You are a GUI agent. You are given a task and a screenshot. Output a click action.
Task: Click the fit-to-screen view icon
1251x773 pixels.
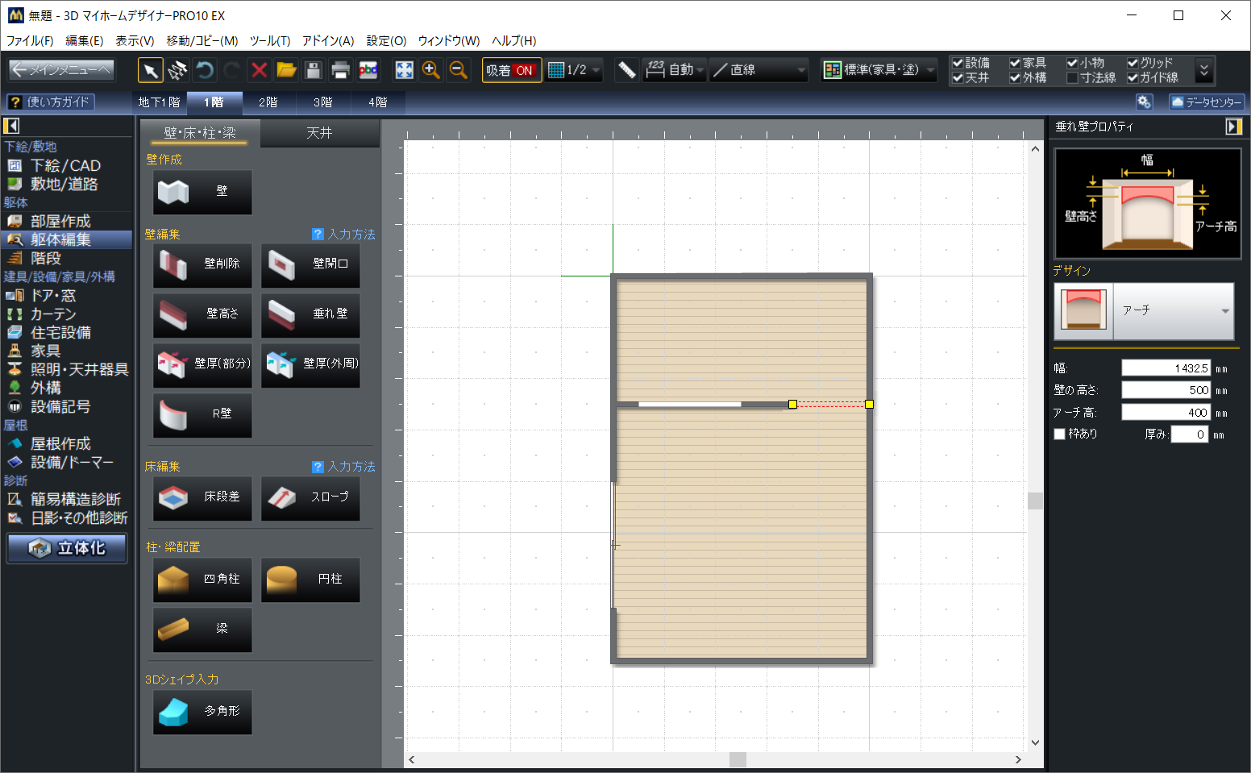404,71
